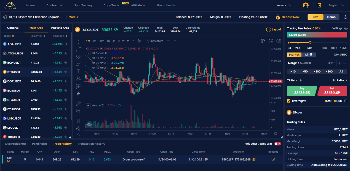This screenshot has width=350, height=171.
Task: Select the Limit order type
Action: pos(309,55)
